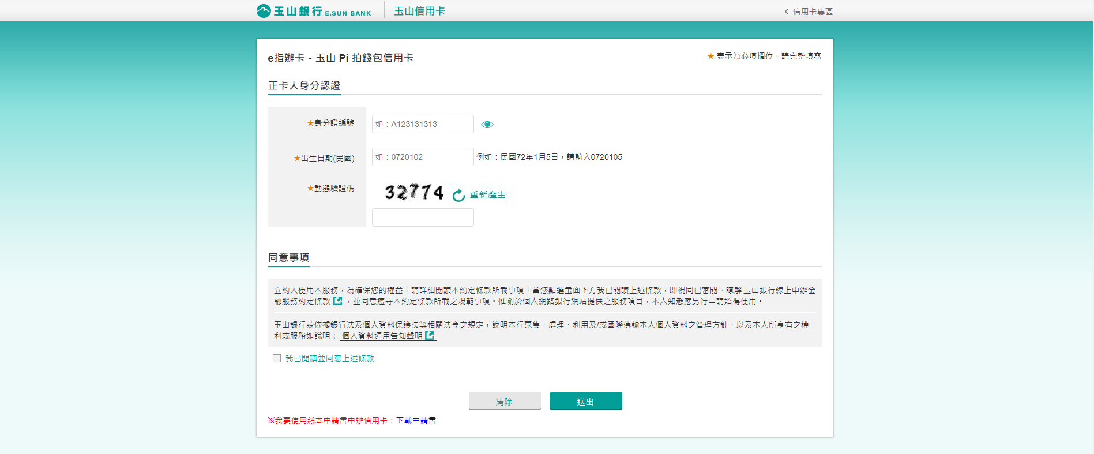Check 我已閱讀並同意上述條款 checkbox

277,358
